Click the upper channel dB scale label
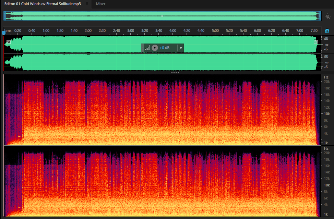Image resolution: width=334 pixels, height=219 pixels. click(x=326, y=38)
